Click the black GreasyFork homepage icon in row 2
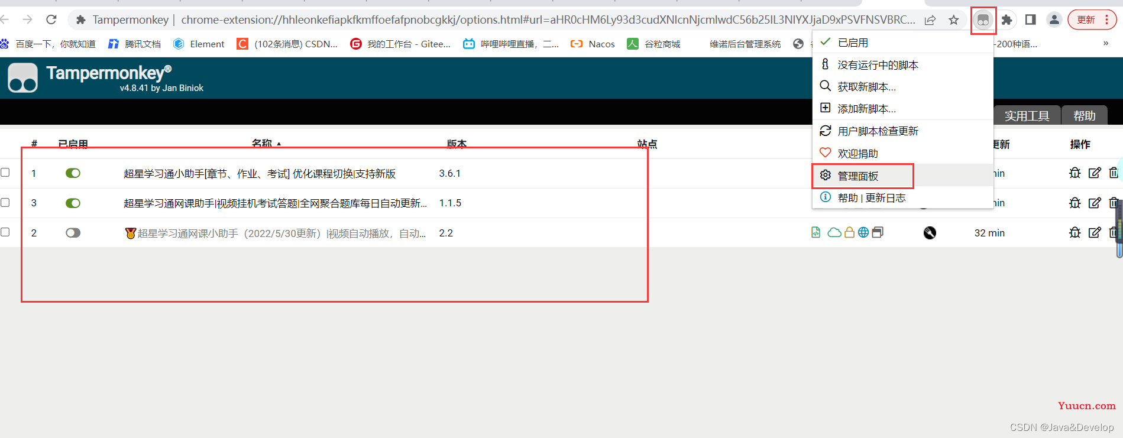 (x=930, y=233)
